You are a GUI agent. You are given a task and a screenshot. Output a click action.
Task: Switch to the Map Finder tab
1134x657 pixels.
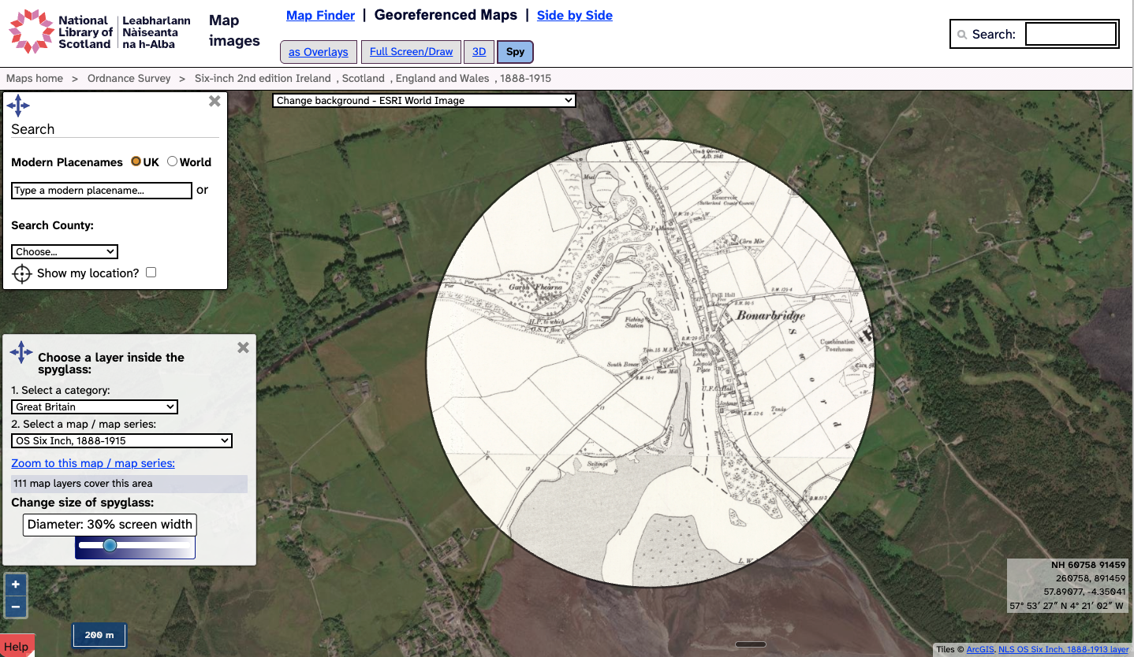(x=320, y=15)
